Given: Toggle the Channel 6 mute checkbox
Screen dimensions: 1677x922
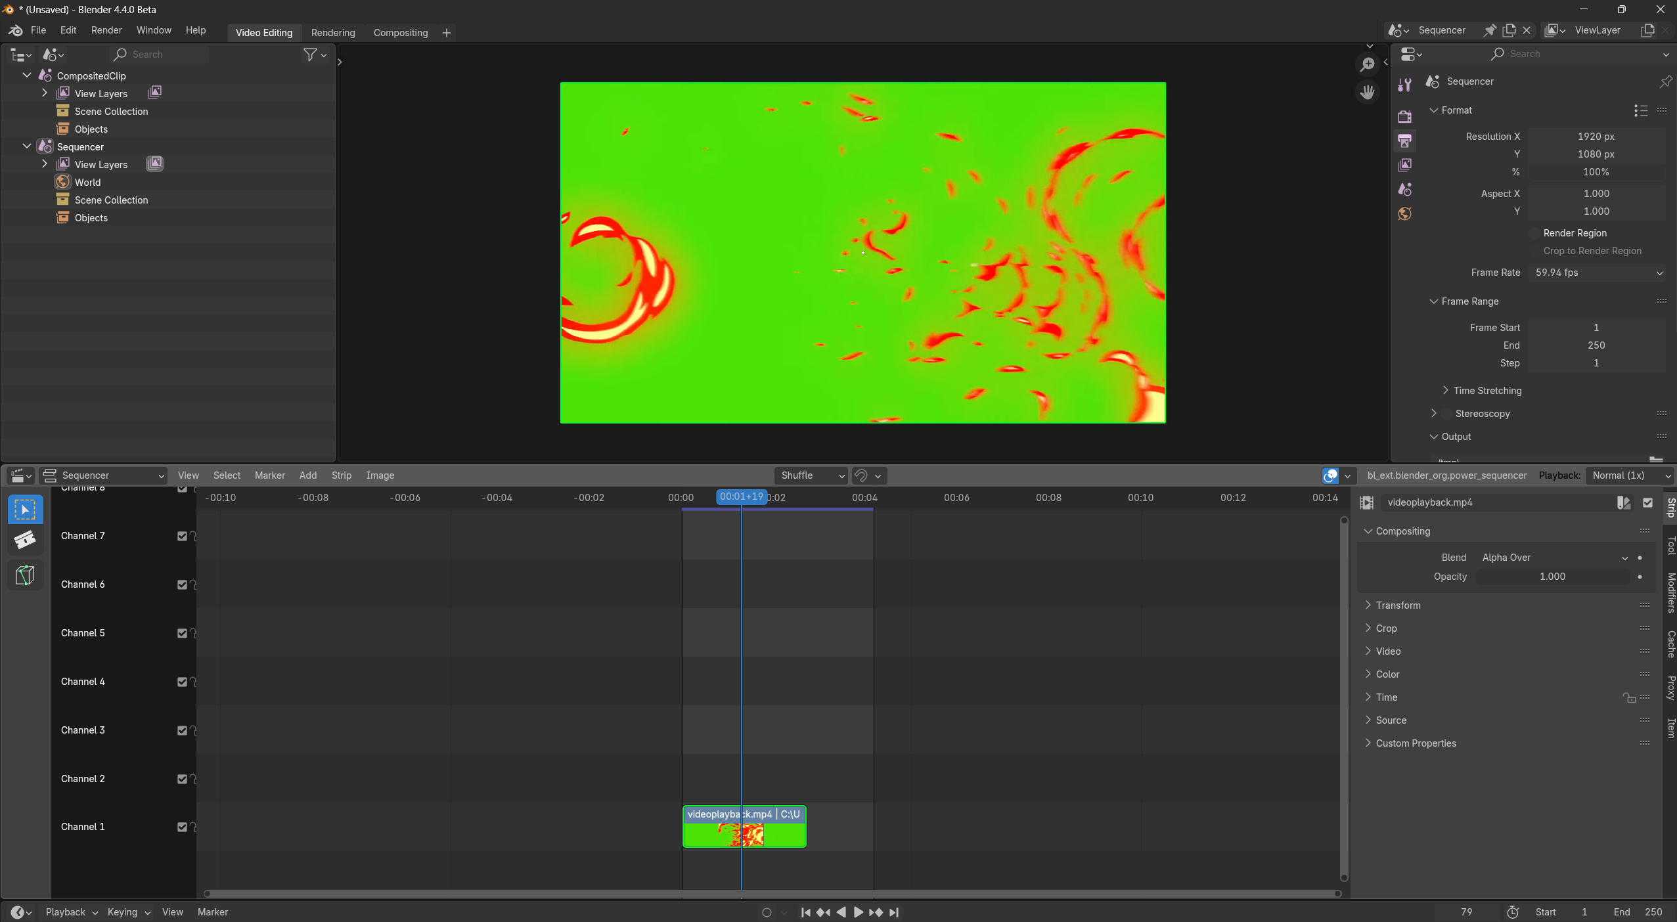Looking at the screenshot, I should 182,584.
